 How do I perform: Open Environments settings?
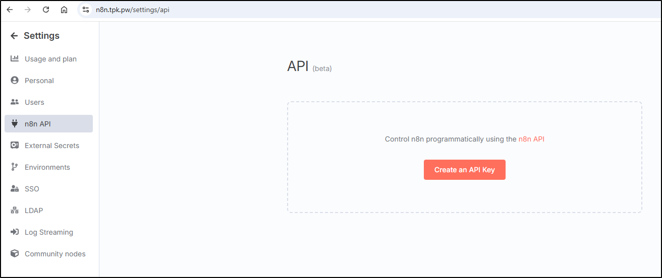pos(48,167)
